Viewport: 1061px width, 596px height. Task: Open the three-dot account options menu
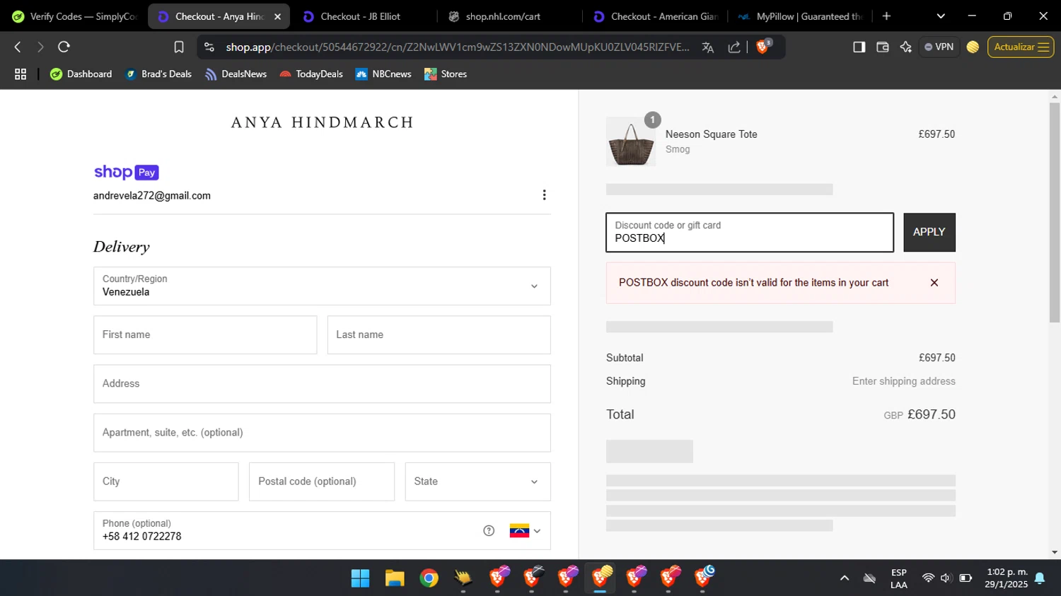(544, 195)
